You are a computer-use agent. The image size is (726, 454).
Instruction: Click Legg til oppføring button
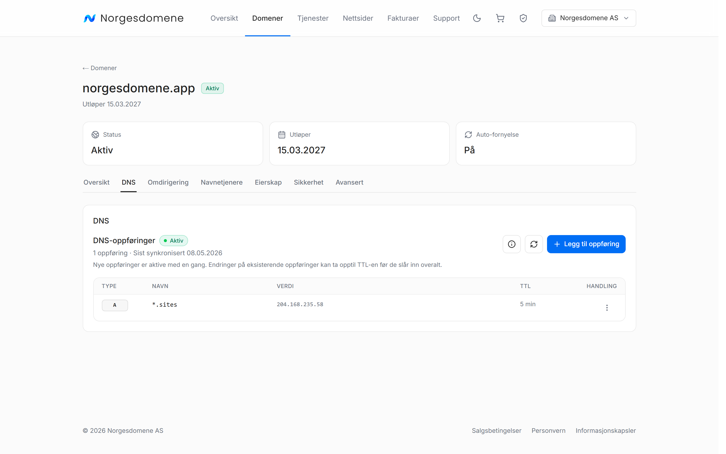pyautogui.click(x=586, y=244)
